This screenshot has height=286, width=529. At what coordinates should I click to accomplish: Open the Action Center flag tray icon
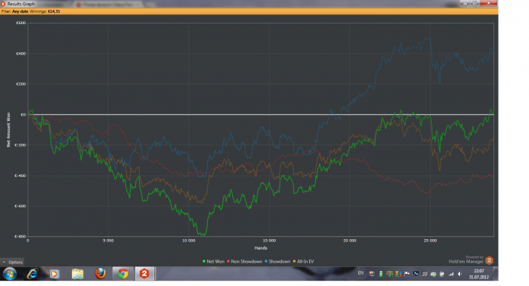(x=407, y=274)
